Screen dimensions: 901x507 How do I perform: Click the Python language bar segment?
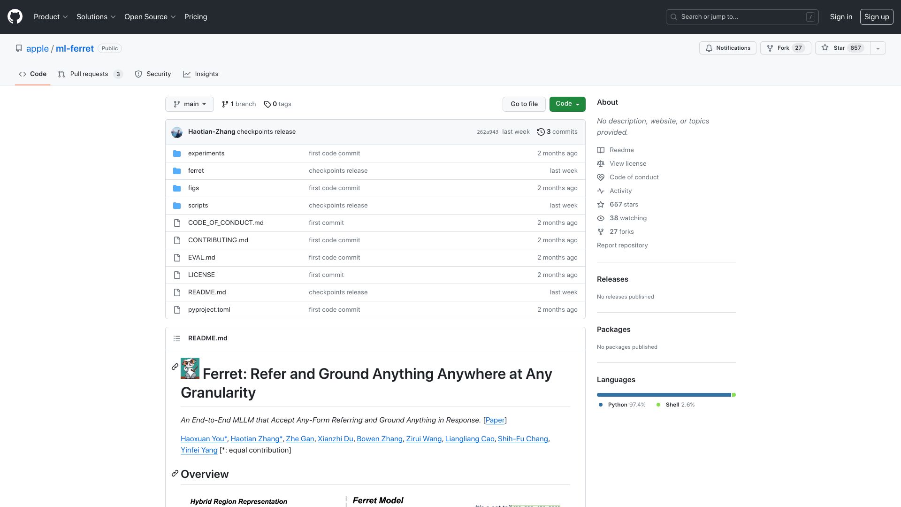tap(664, 395)
